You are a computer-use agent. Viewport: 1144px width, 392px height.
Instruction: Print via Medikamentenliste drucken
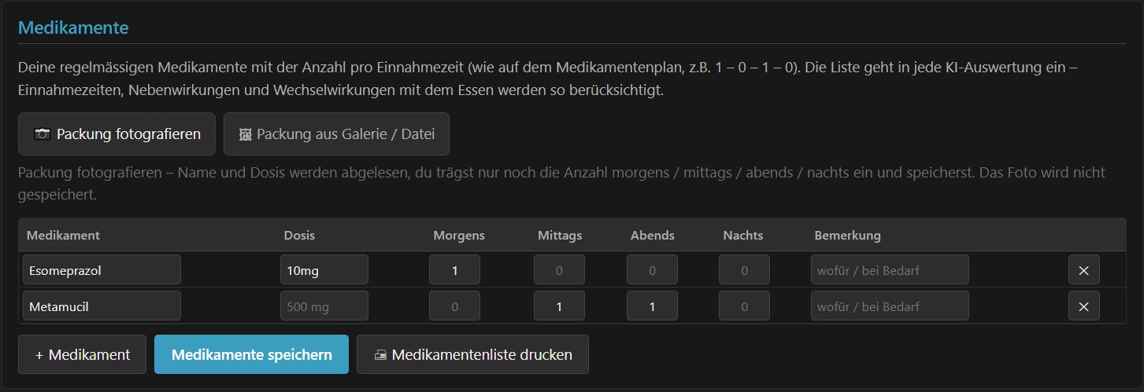coord(472,355)
